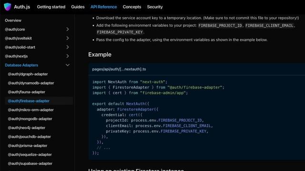Open the @auth/sveltekit sidebar entry
The image size is (305, 171).
(18, 38)
